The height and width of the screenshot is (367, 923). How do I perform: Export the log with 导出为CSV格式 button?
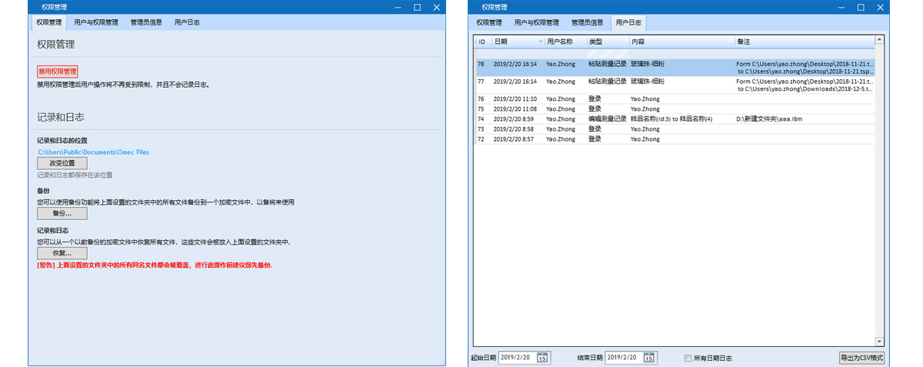coord(861,358)
